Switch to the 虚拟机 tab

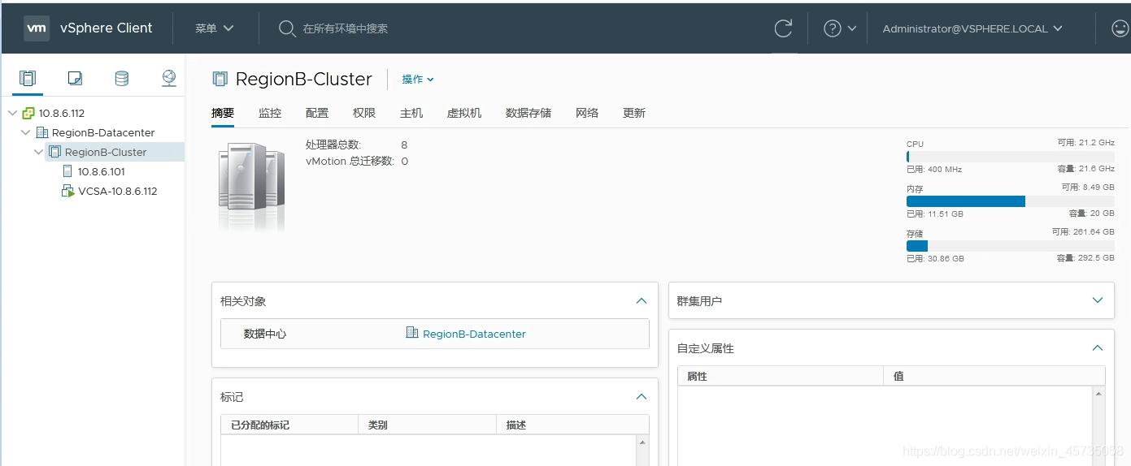[x=464, y=113]
